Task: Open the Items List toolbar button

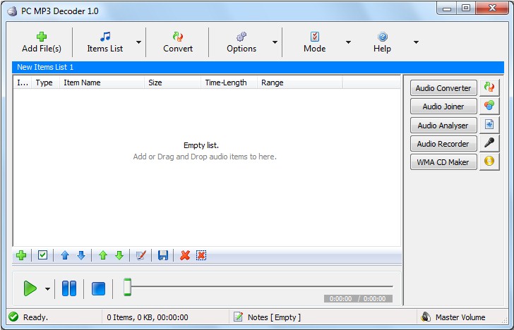Action: point(105,42)
